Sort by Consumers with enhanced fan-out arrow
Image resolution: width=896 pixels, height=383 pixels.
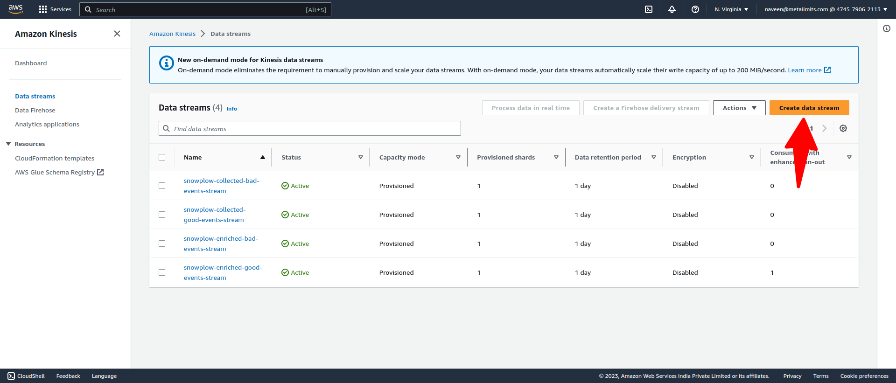tap(849, 157)
